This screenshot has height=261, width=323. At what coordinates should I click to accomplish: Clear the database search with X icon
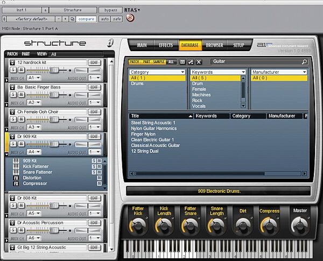[199, 62]
